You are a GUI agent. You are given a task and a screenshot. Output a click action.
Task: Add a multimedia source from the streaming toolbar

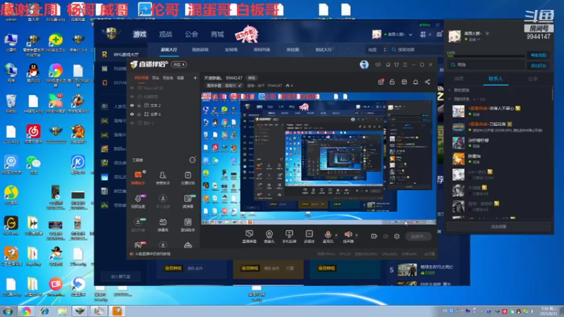point(309,234)
